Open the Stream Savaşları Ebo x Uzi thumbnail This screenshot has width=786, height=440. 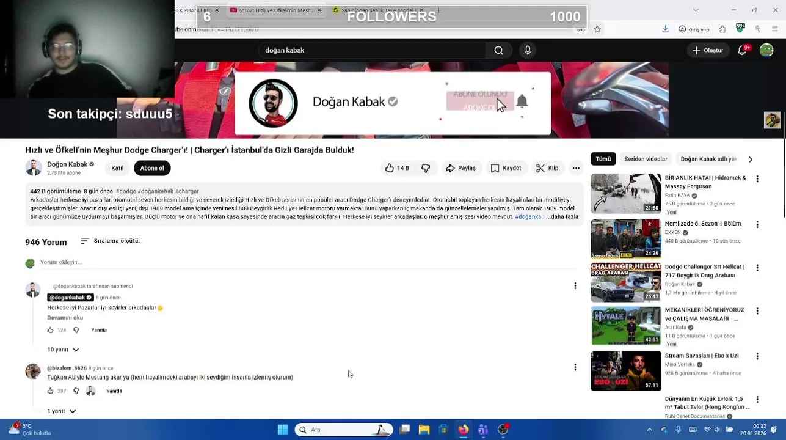(x=626, y=370)
